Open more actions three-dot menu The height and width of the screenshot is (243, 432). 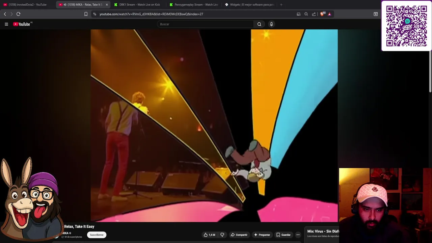[x=298, y=235]
